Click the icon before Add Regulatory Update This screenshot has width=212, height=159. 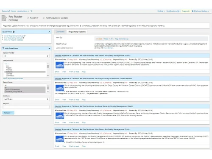(x=44, y=18)
